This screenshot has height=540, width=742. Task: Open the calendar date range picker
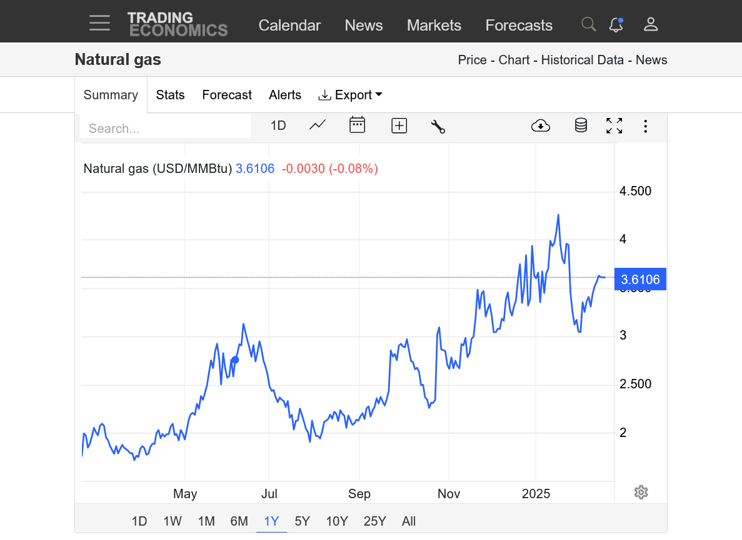(x=357, y=125)
